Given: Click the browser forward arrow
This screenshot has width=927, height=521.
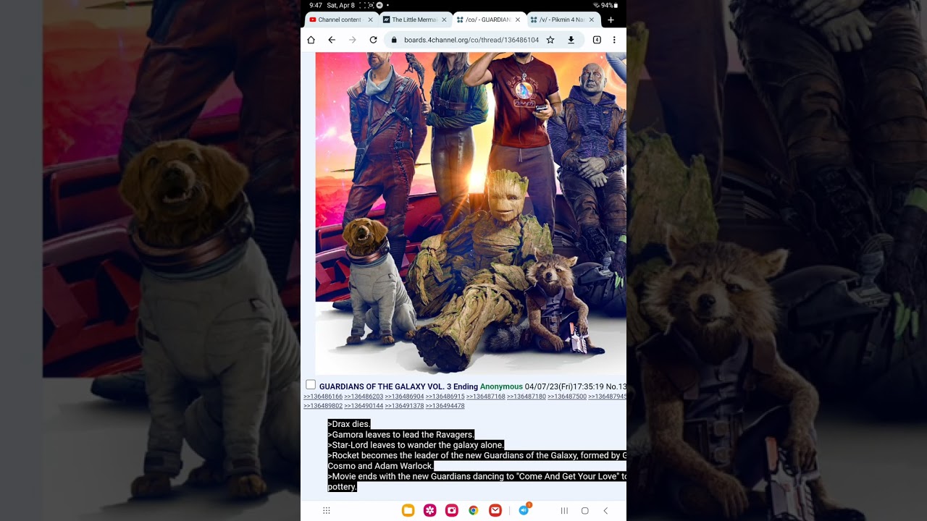Looking at the screenshot, I should 353,40.
